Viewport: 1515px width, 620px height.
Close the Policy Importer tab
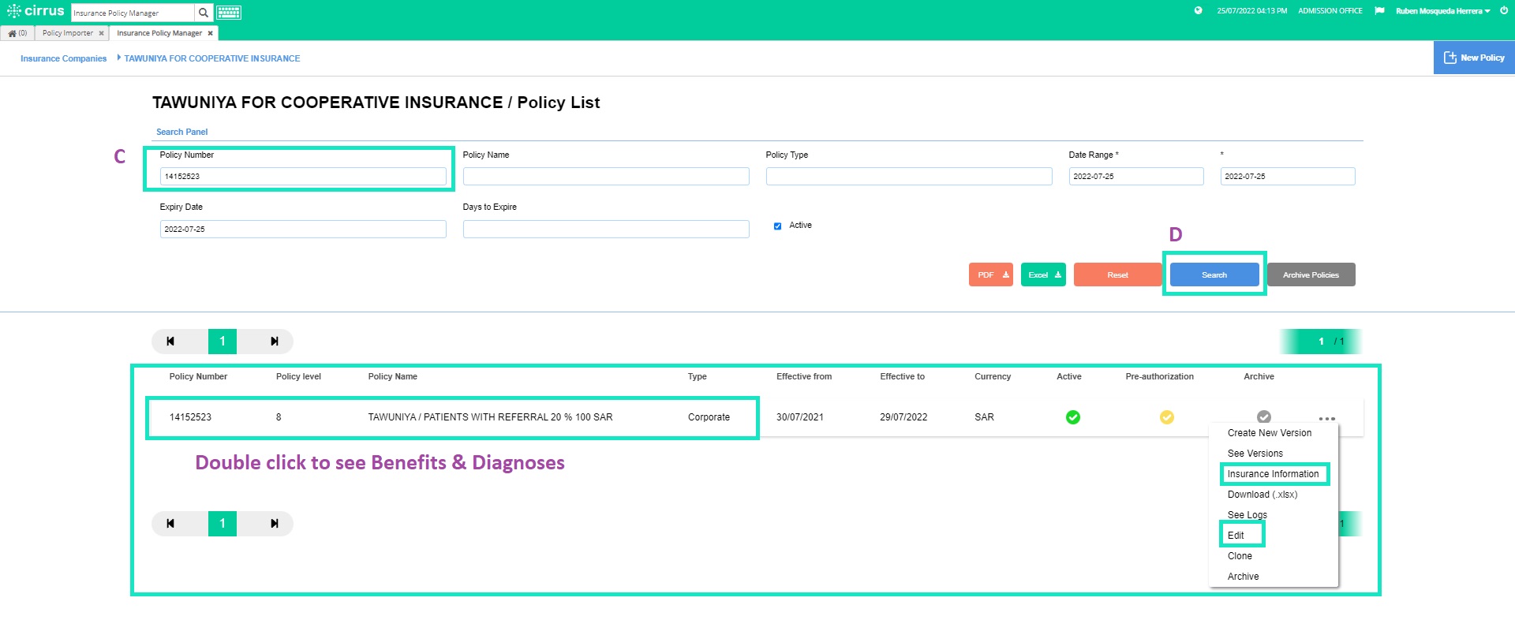click(x=101, y=33)
